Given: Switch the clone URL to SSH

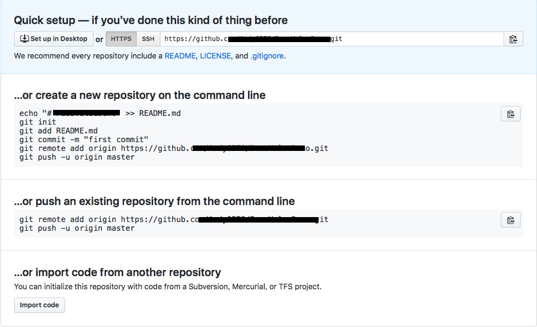Looking at the screenshot, I should 148,39.
